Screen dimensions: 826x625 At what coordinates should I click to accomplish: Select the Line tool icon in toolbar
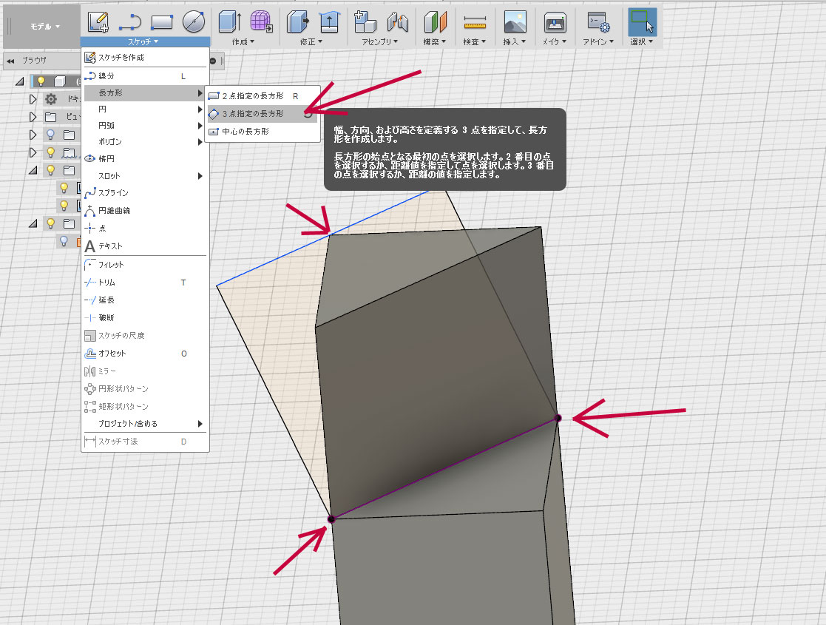click(x=130, y=21)
